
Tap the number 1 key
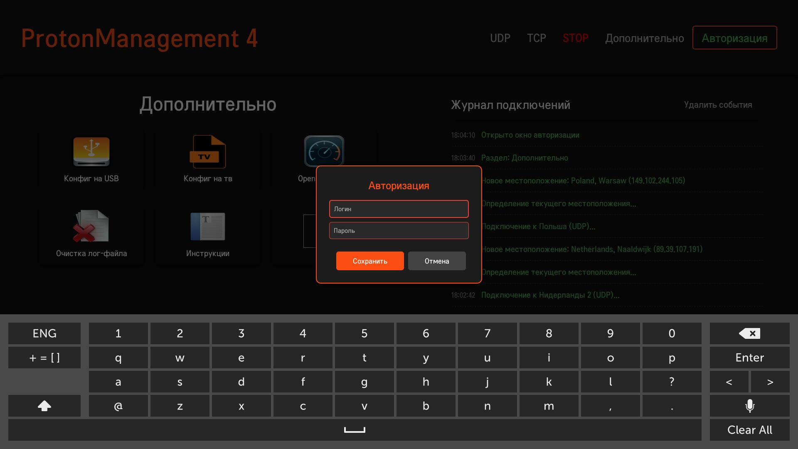[118, 333]
